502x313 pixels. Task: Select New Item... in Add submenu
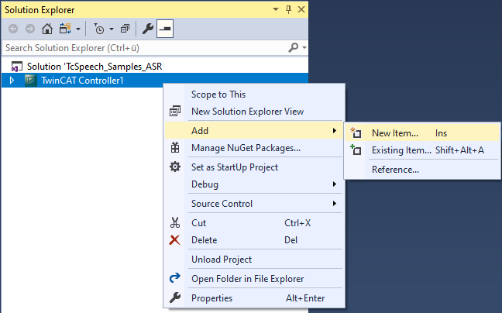(395, 133)
